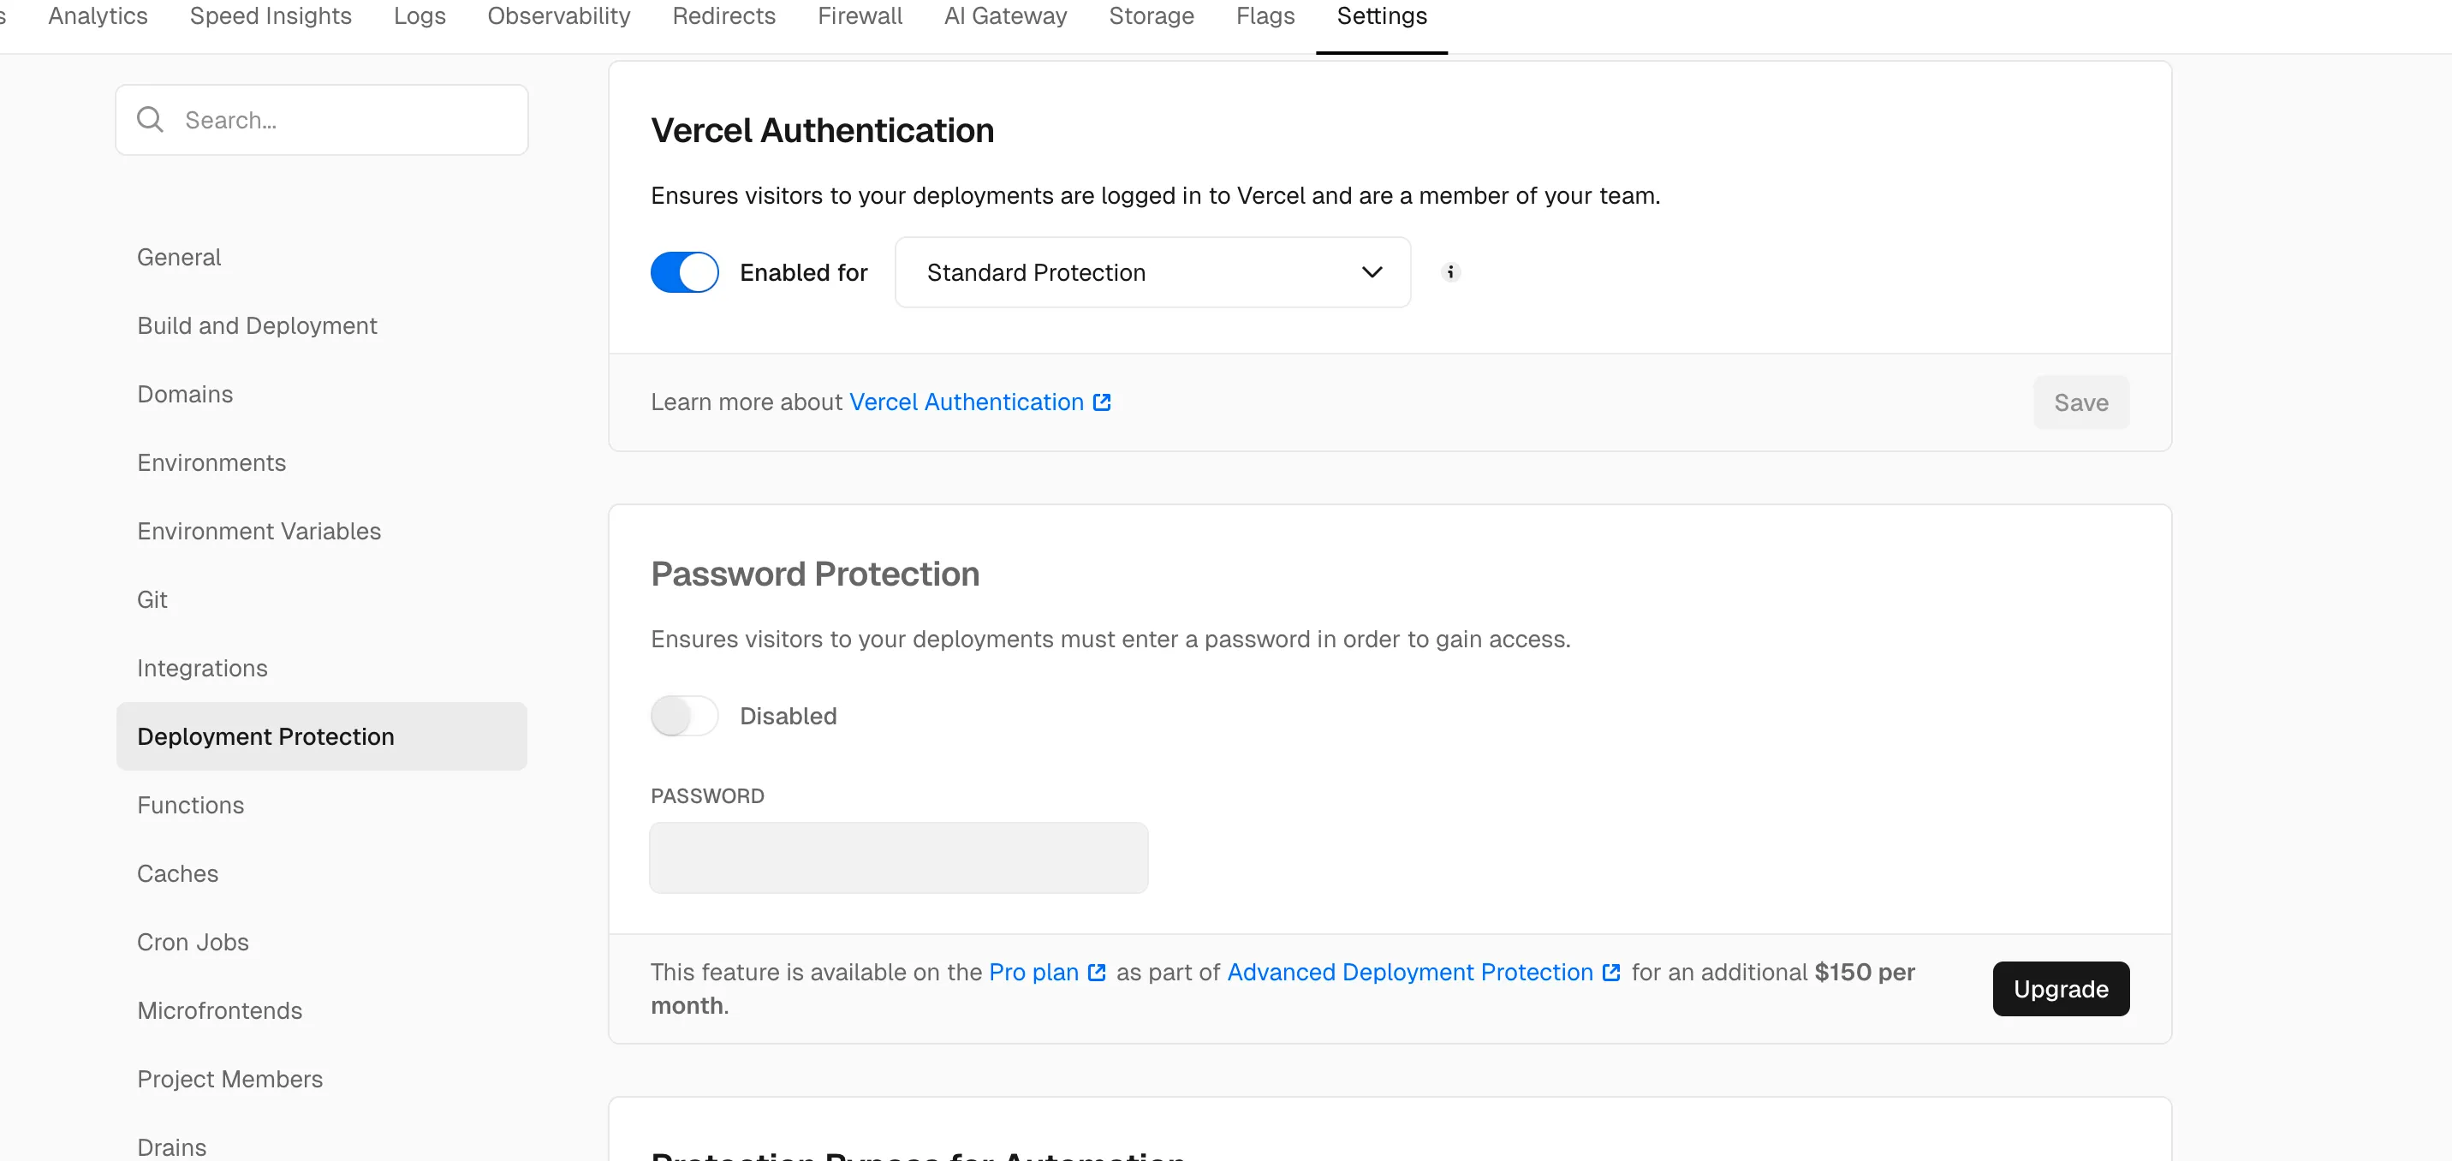This screenshot has height=1161, width=2452.
Task: Click external-link icon after Vercel Authentication link
Action: pyautogui.click(x=1102, y=402)
